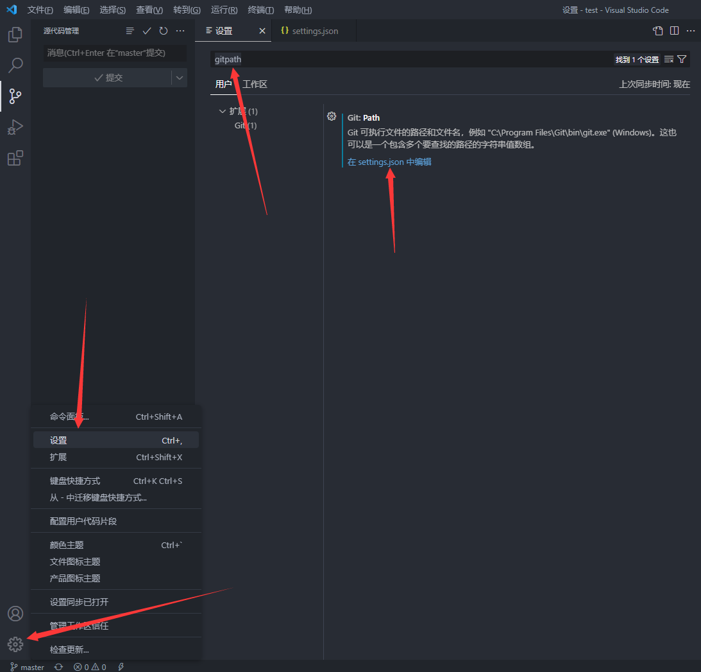Click the Open Settings (JSON) icon in editor toolbar
This screenshot has width=701, height=672.
point(657,31)
